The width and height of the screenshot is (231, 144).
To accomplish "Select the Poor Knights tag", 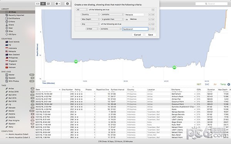I will point(14,121).
